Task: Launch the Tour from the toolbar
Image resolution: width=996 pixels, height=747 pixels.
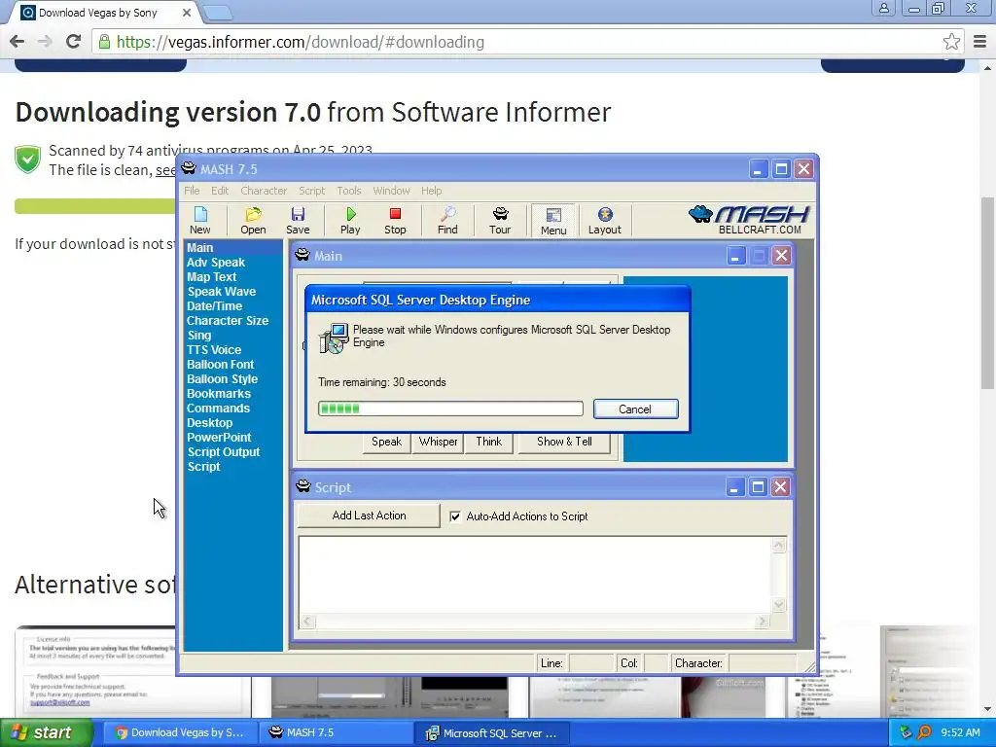Action: pyautogui.click(x=500, y=221)
